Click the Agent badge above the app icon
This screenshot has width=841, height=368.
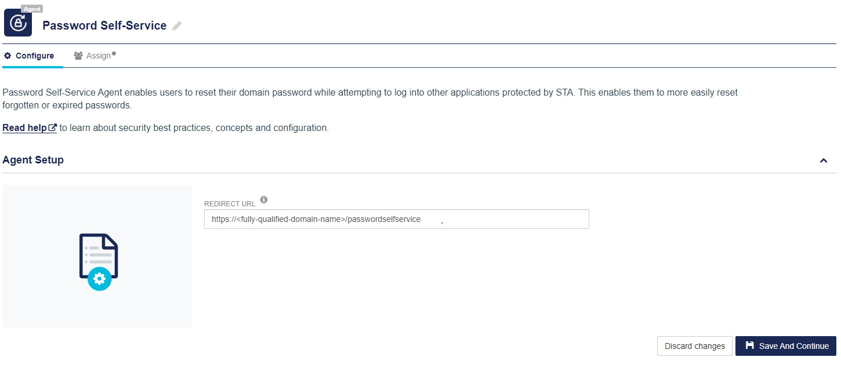click(32, 9)
